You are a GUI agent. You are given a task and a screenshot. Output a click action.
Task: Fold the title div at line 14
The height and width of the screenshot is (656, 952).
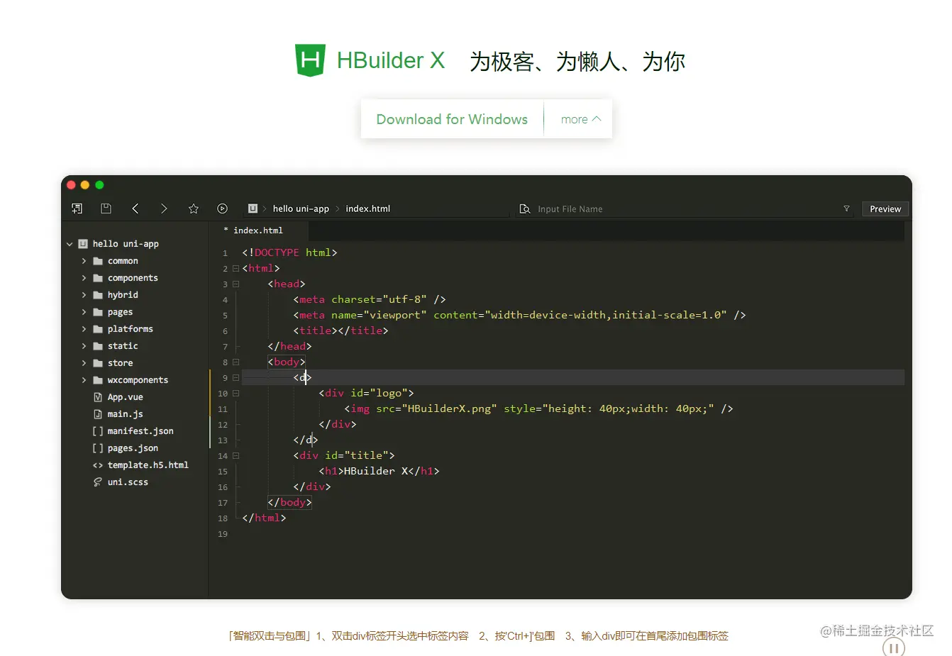(x=236, y=456)
